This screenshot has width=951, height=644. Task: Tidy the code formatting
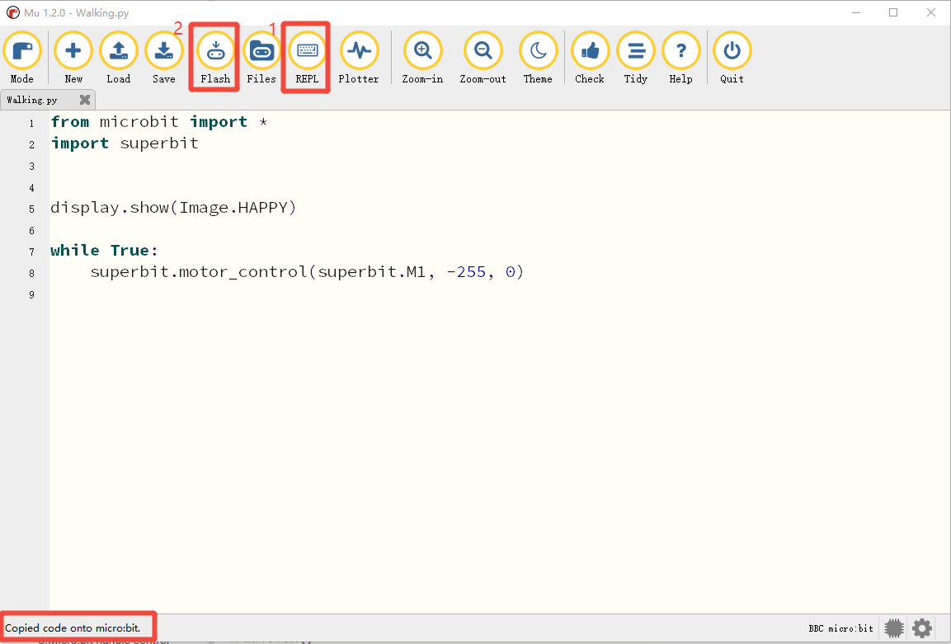[636, 59]
